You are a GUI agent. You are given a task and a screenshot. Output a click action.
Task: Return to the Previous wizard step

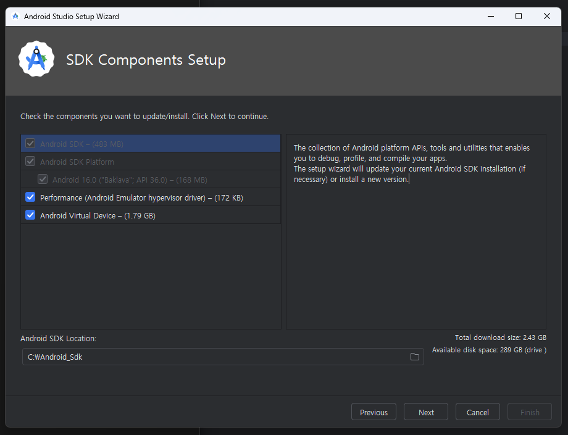[x=374, y=412]
